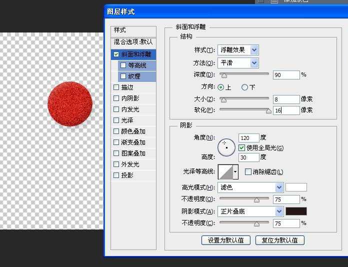Click the 大小 value field showing 8

click(x=286, y=99)
